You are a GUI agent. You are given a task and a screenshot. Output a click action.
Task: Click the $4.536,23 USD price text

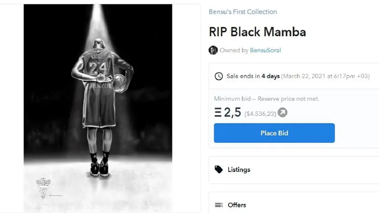click(260, 114)
